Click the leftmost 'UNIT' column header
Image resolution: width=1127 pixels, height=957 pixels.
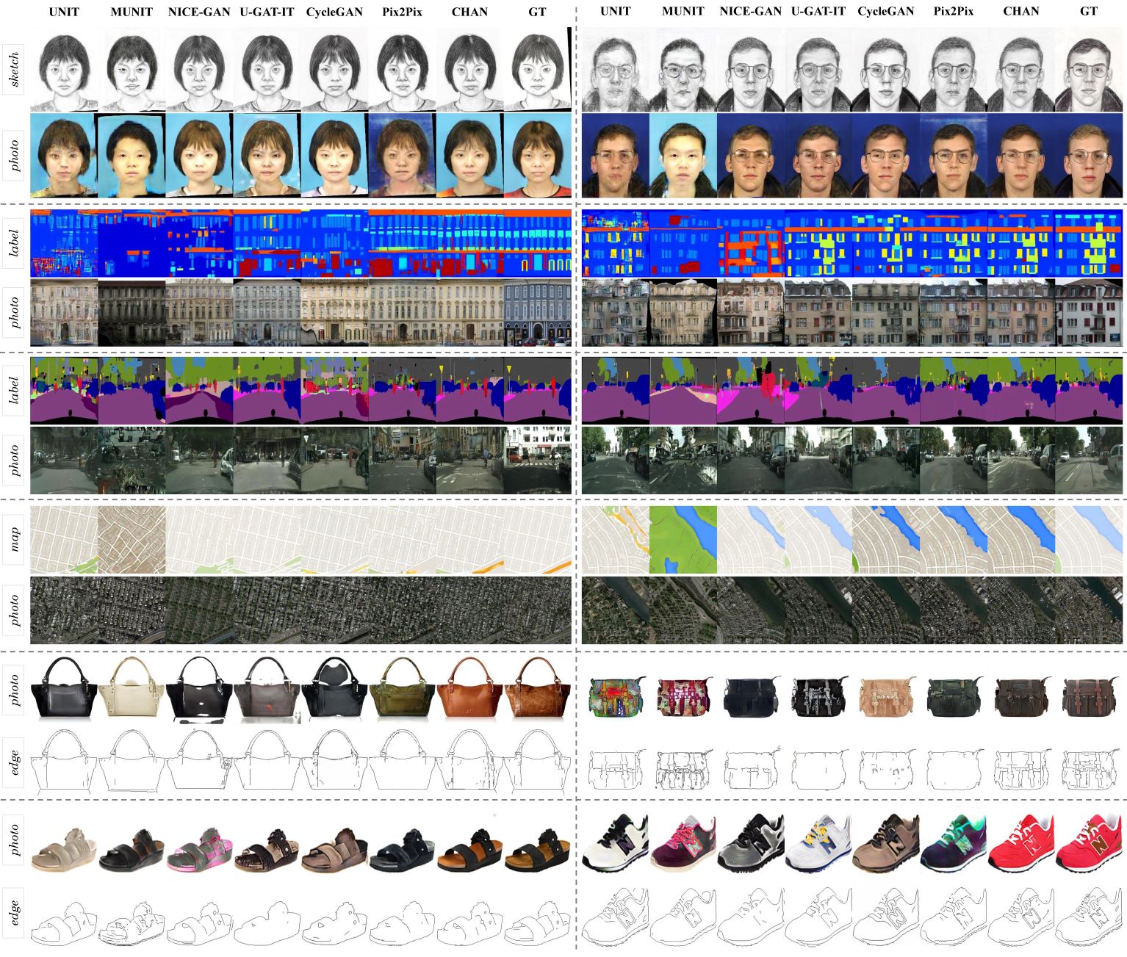pyautogui.click(x=64, y=12)
